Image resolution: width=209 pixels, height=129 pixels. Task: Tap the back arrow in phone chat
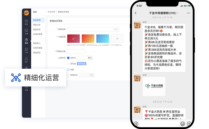136,13
